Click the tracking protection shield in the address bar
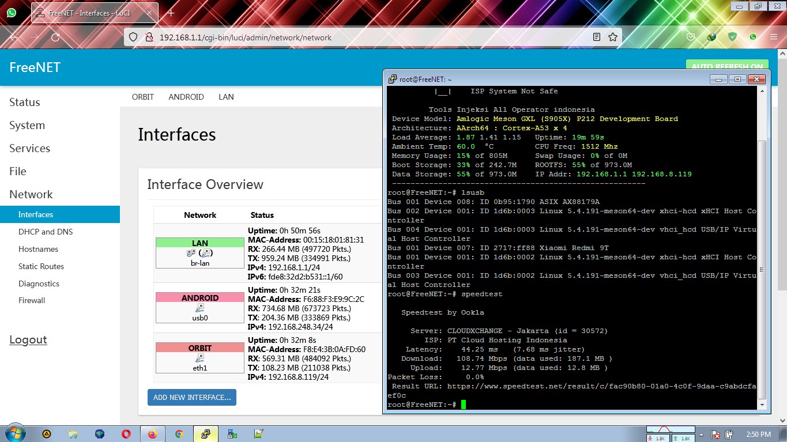 point(133,37)
